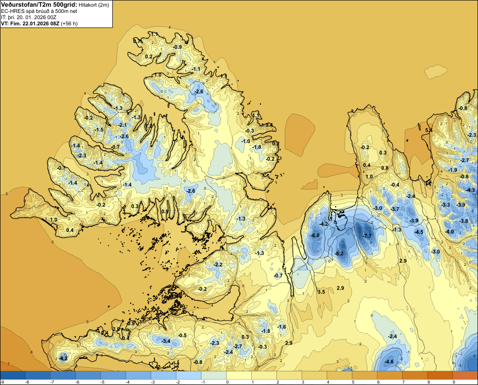The height and width of the screenshot is (385, 478).
Task: Click the -4.3 temperature value
Action: click(x=471, y=190)
